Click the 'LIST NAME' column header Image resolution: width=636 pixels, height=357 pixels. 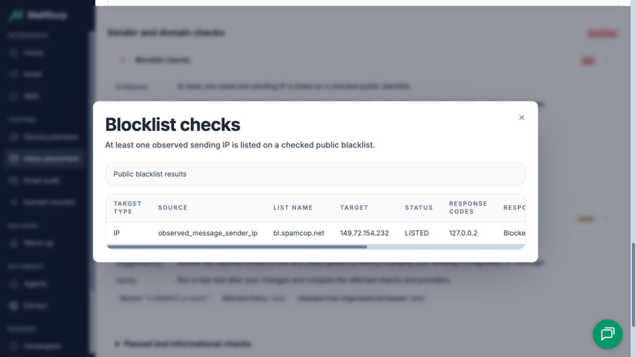293,208
